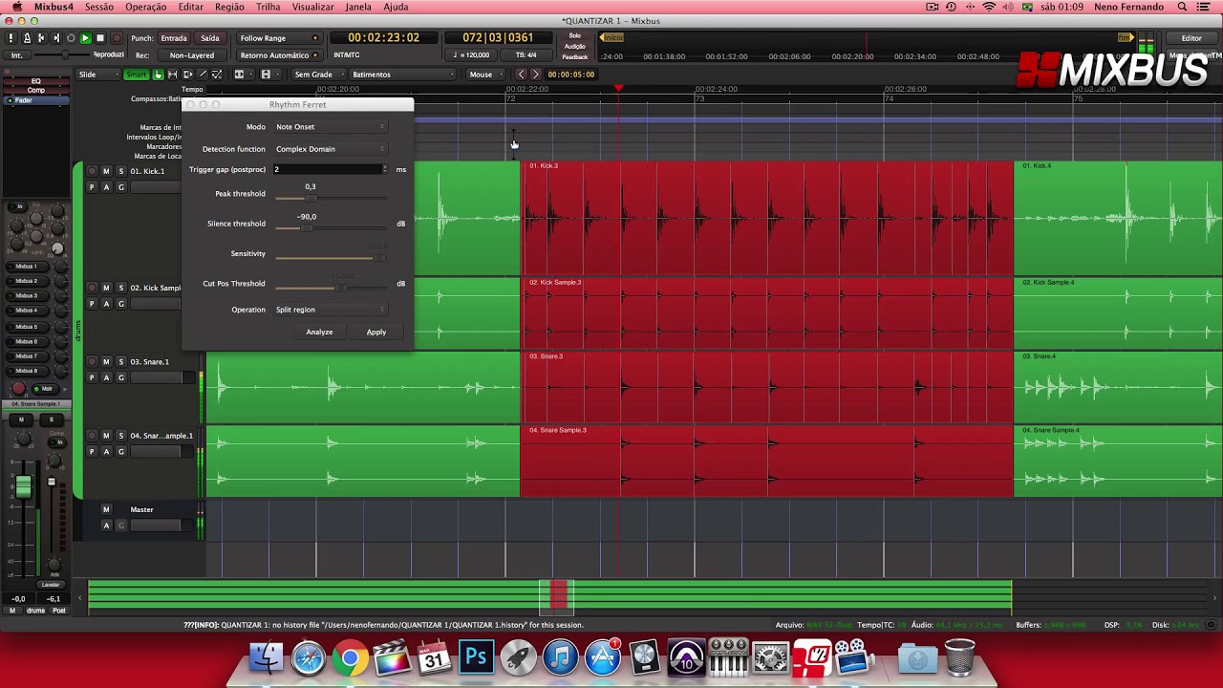Adjust the Silence threshold slider
The width and height of the screenshot is (1223, 688).
(x=331, y=228)
